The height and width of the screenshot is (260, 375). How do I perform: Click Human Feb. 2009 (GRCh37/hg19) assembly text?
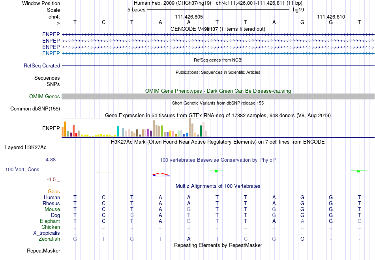tap(172, 3)
